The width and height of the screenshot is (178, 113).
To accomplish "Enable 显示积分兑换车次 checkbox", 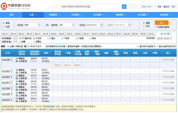I will (x=137, y=46).
